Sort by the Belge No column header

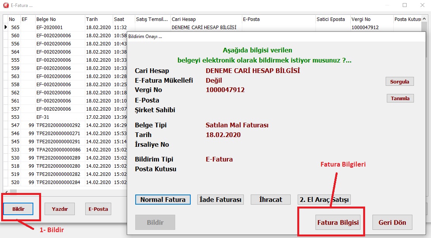(59, 19)
